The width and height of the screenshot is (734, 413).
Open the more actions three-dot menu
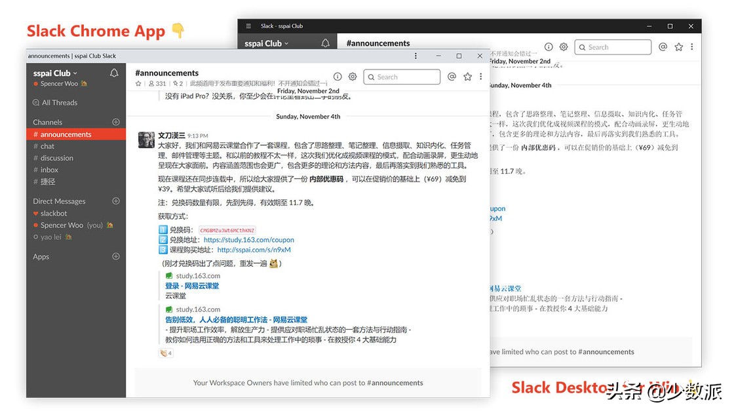[x=481, y=77]
